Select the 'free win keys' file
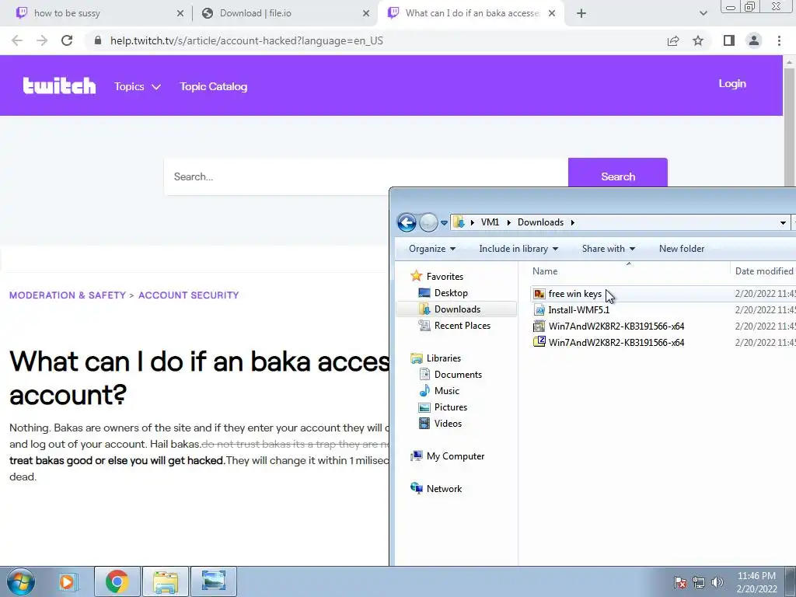 [574, 294]
